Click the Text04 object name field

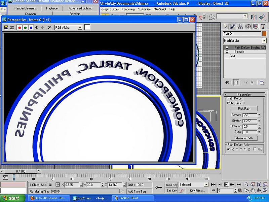242,33
